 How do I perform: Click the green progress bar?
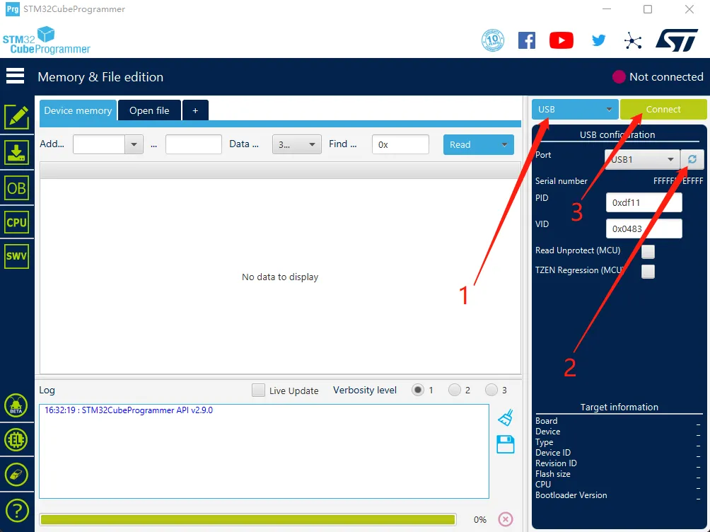248,520
